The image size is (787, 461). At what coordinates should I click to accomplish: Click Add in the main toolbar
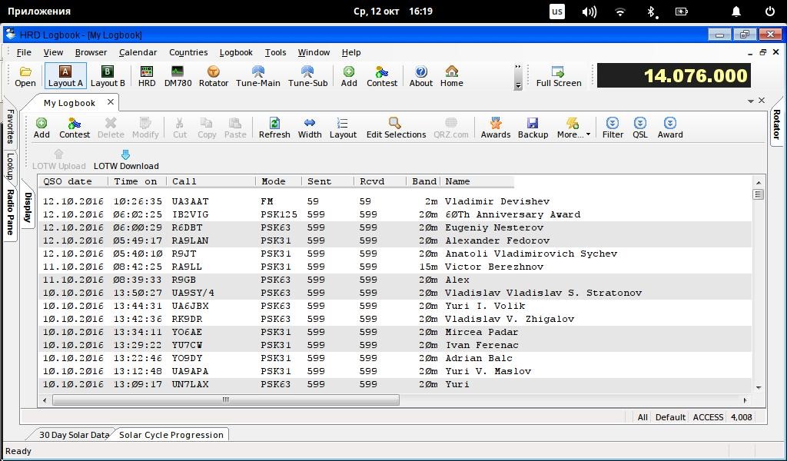(349, 76)
